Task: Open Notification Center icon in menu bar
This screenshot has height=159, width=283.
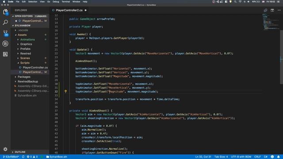Action: click(x=279, y=2)
